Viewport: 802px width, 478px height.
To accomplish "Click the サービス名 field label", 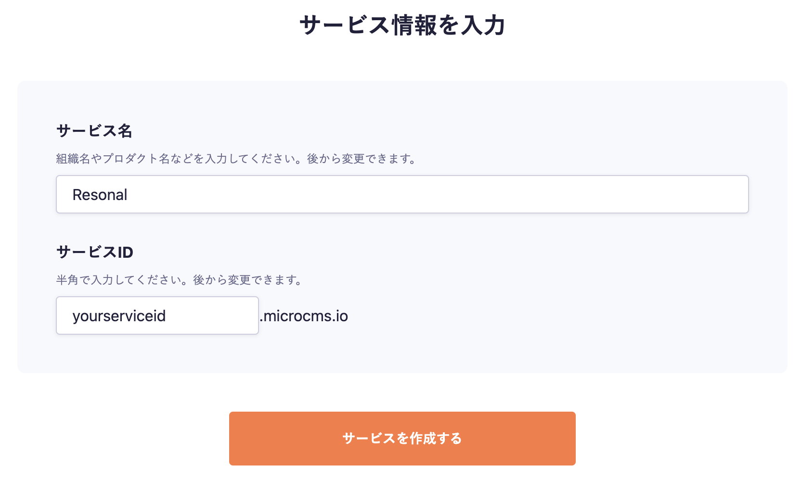I will 94,131.
